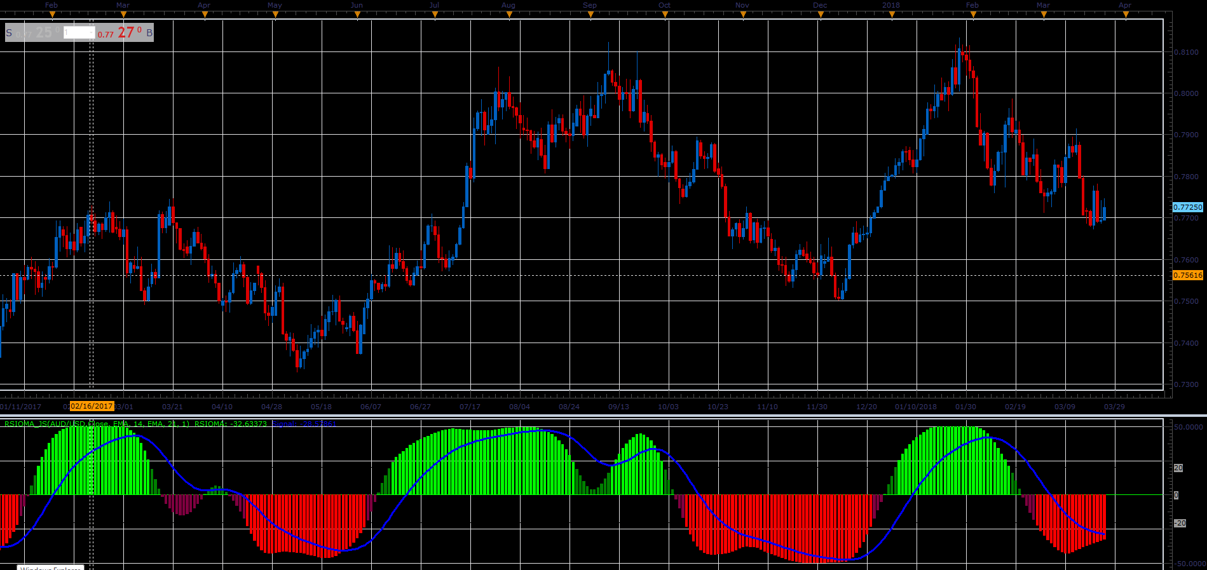Click the 11/10 date axis label
The image size is (1207, 570).
click(x=767, y=407)
